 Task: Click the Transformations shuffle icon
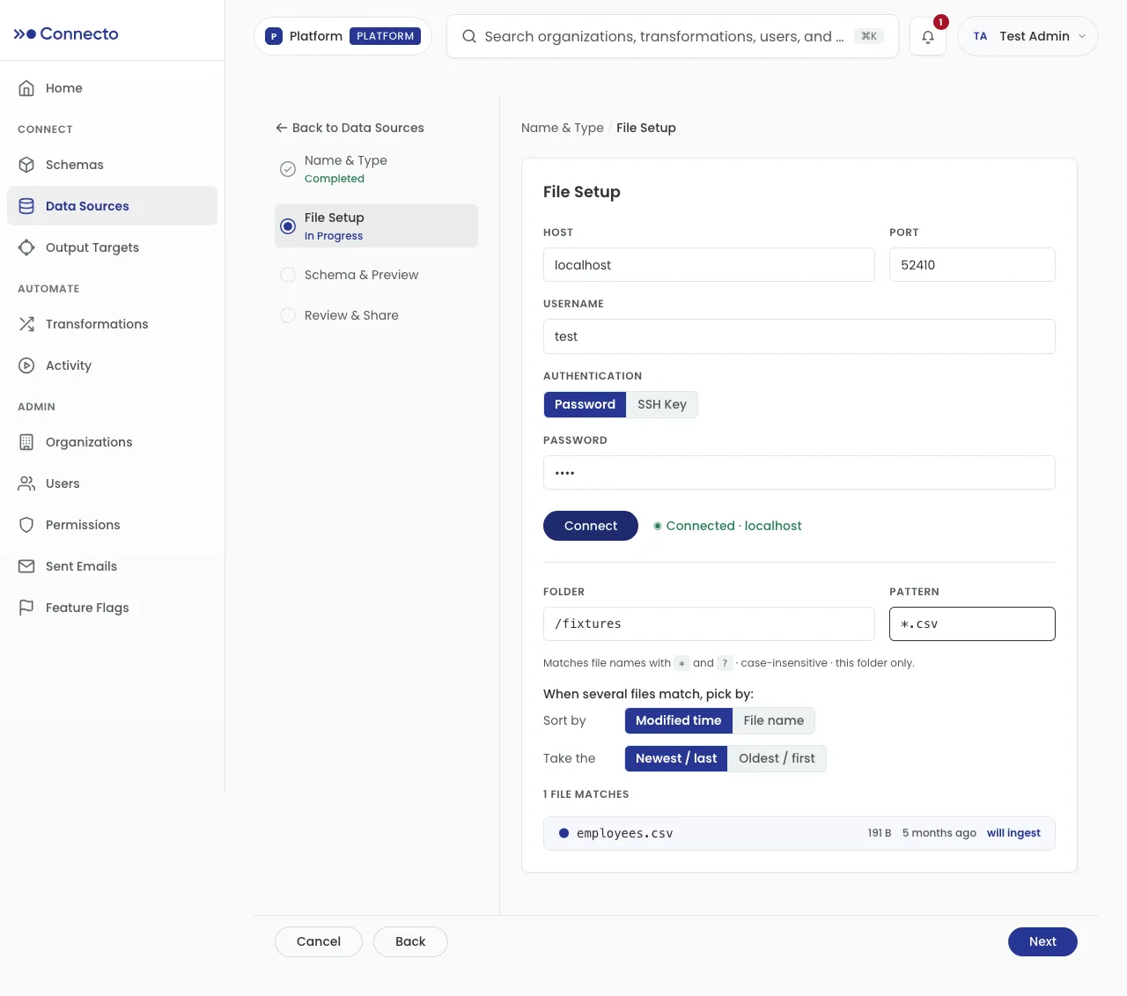coord(26,324)
